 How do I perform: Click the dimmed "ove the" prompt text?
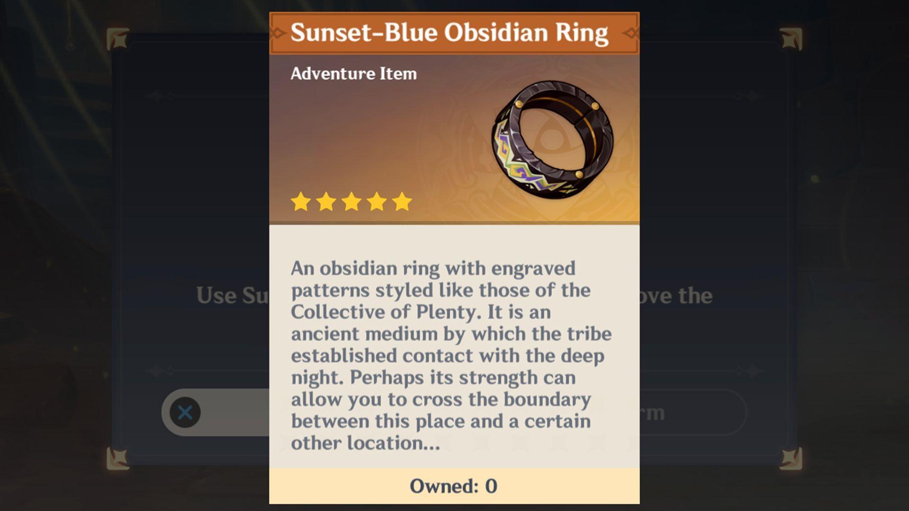click(x=676, y=296)
